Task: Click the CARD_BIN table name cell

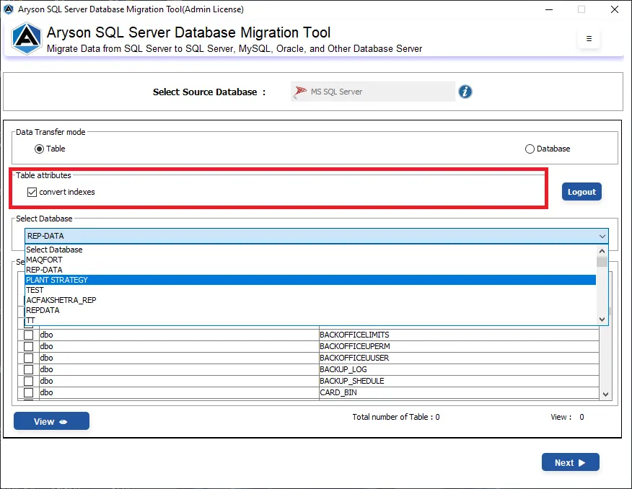Action: [459, 392]
